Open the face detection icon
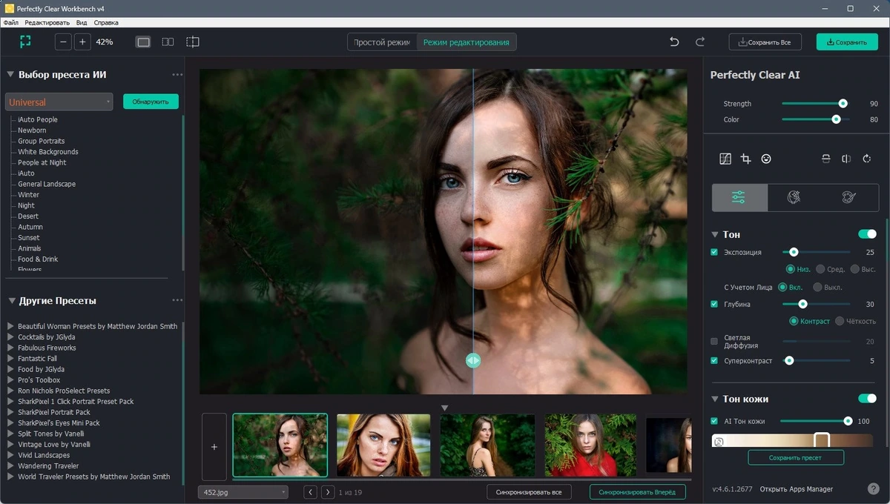Image resolution: width=890 pixels, height=504 pixels. tap(766, 159)
